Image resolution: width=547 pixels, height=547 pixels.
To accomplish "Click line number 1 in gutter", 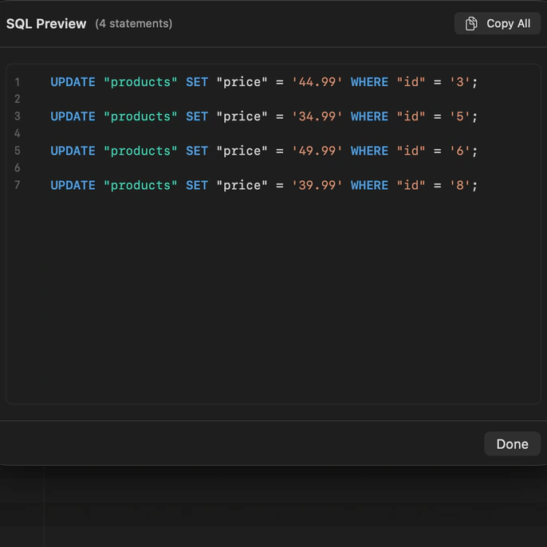I will click(17, 82).
